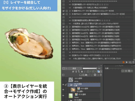135x101 pixels.
Task: Set as draft layer icon
Action: pos(79,72)
